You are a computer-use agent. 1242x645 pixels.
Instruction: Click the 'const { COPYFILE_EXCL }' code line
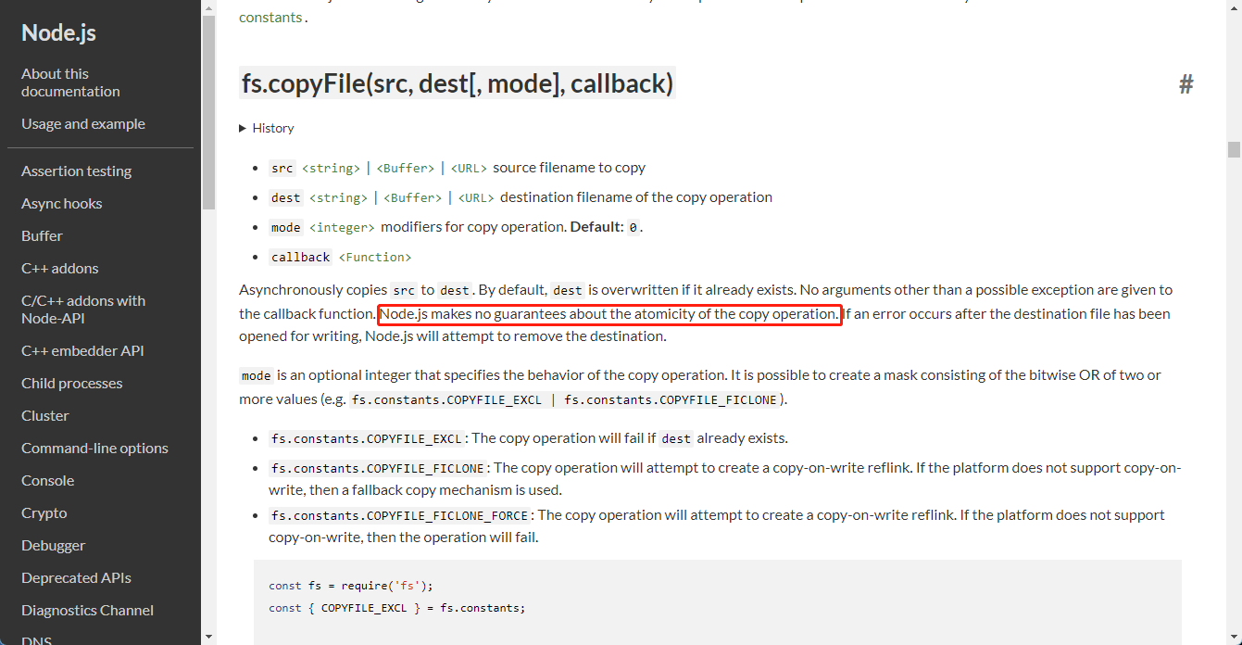(396, 608)
